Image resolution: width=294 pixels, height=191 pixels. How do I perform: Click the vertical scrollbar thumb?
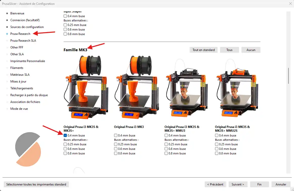click(288, 76)
